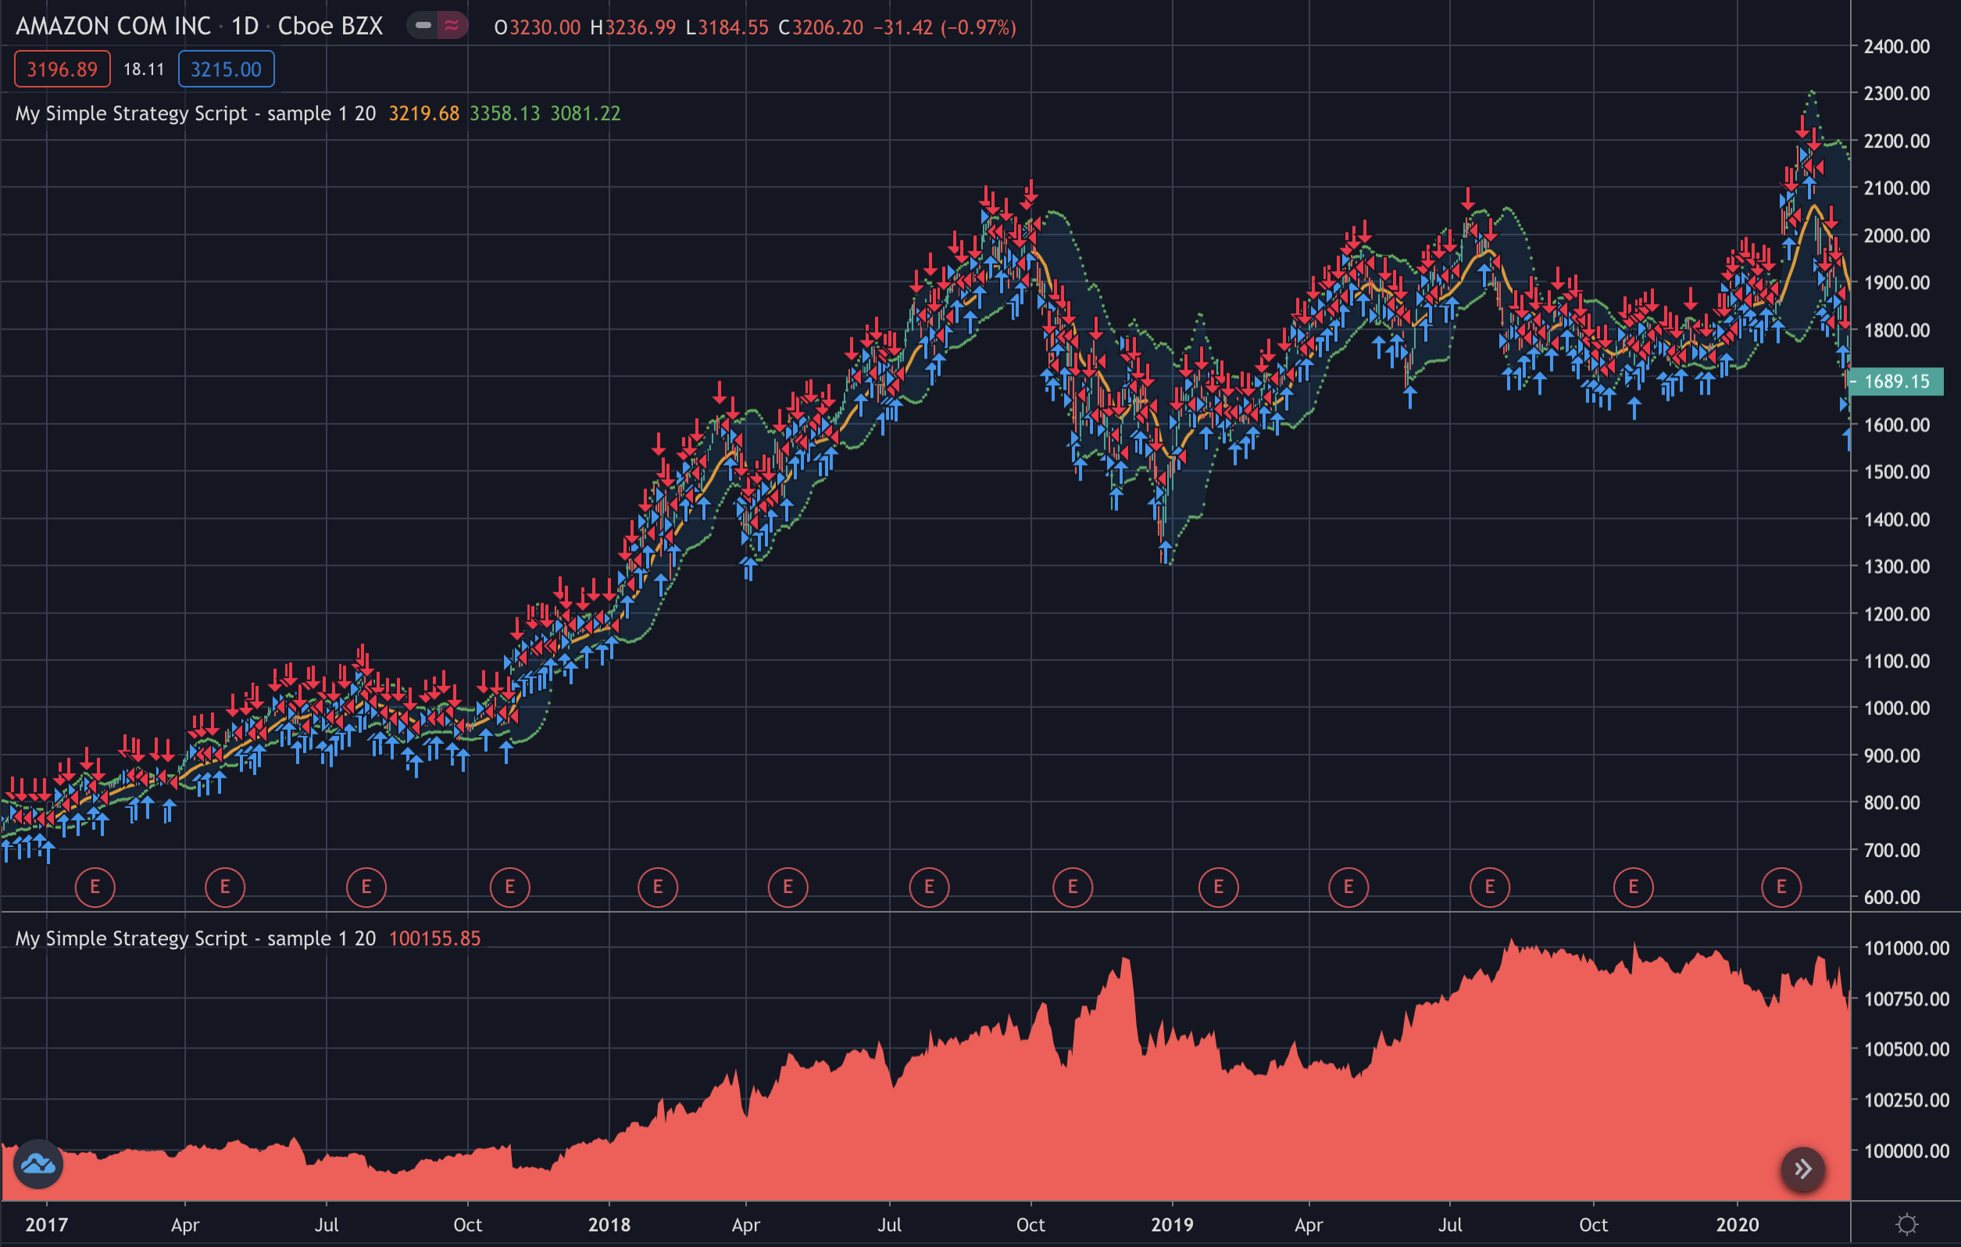
Task: Click the AMAZON COM INC symbol title
Action: [113, 26]
